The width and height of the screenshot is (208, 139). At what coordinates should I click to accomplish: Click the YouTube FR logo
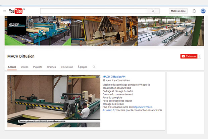tap(17, 11)
